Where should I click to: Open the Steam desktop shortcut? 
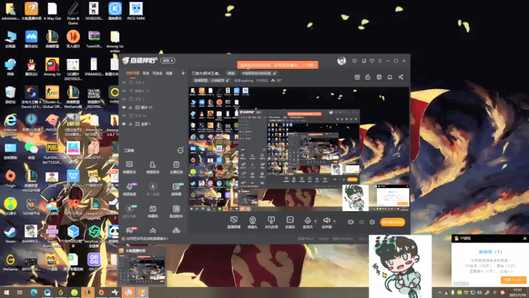tap(10, 234)
